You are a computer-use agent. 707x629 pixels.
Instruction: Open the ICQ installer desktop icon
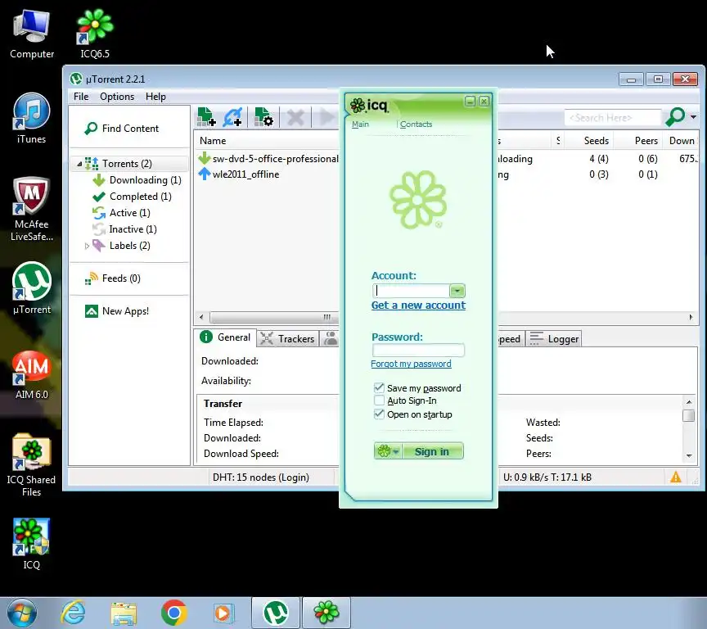click(32, 544)
